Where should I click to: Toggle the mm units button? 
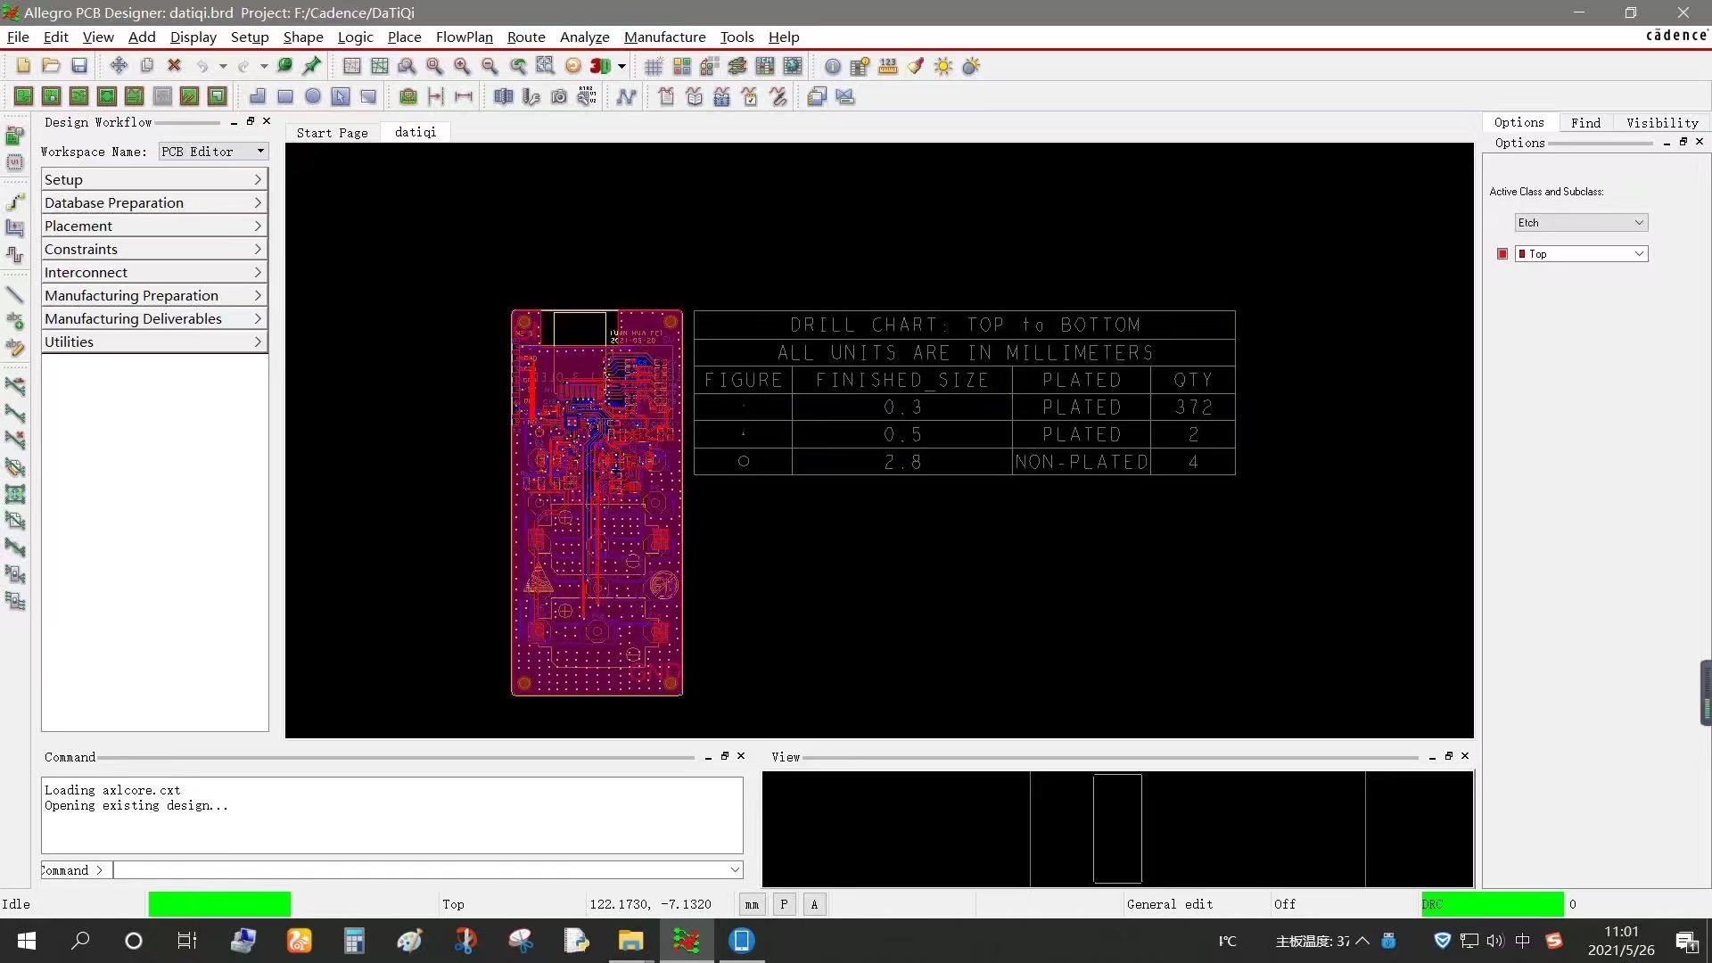coord(752,904)
